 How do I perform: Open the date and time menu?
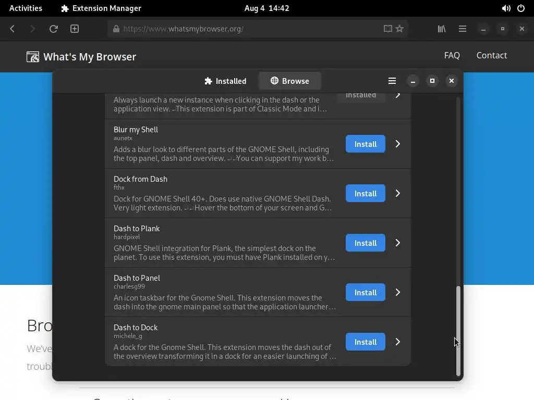click(266, 8)
